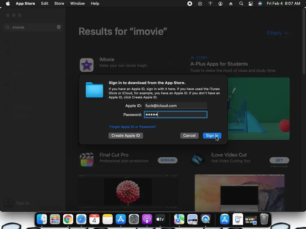Viewport: 306px width, 229px height.
Task: Clear the imovie search with the X icon
Action: [x=59, y=27]
